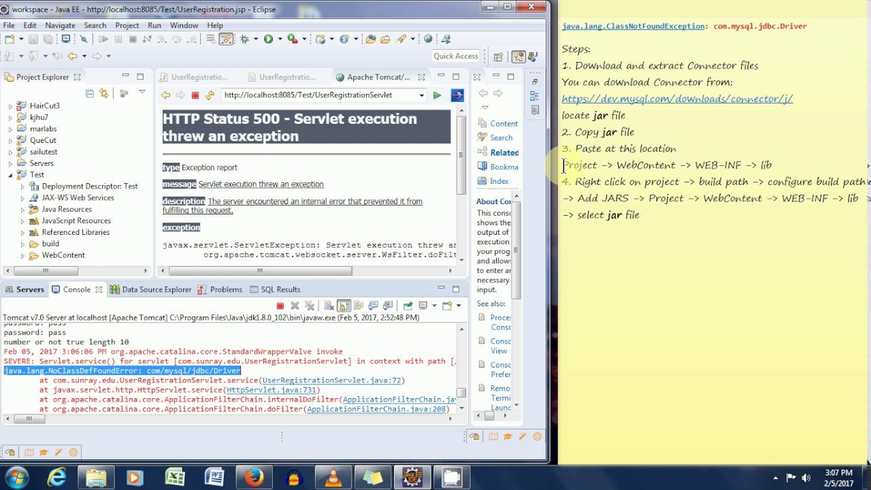Click ApplicationFilterChain.java:208 link
Viewport: 871px width, 490px height.
tap(376, 409)
